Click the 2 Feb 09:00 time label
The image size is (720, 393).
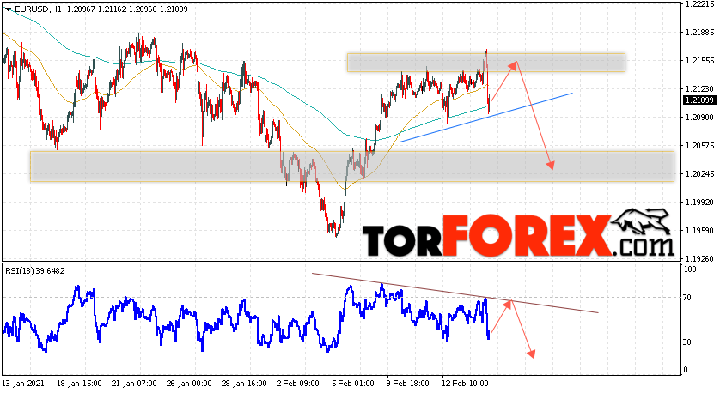coord(297,384)
